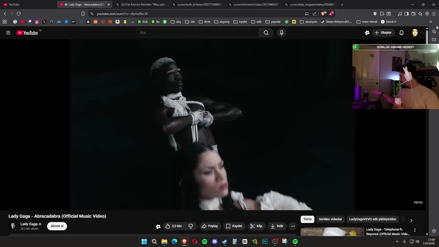The image size is (439, 247).
Task: Download the video with İndir
Action: (x=277, y=226)
